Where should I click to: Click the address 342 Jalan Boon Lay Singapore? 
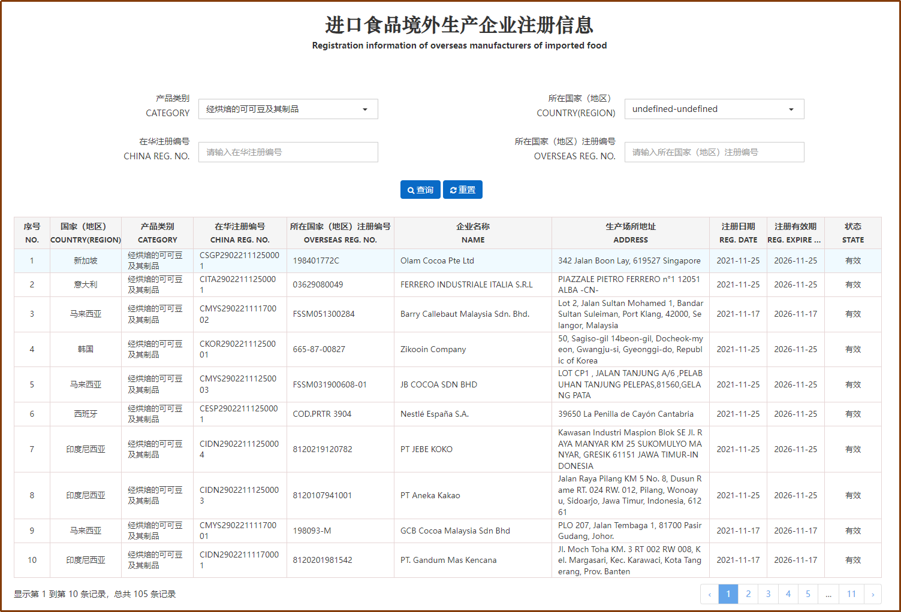pos(629,260)
